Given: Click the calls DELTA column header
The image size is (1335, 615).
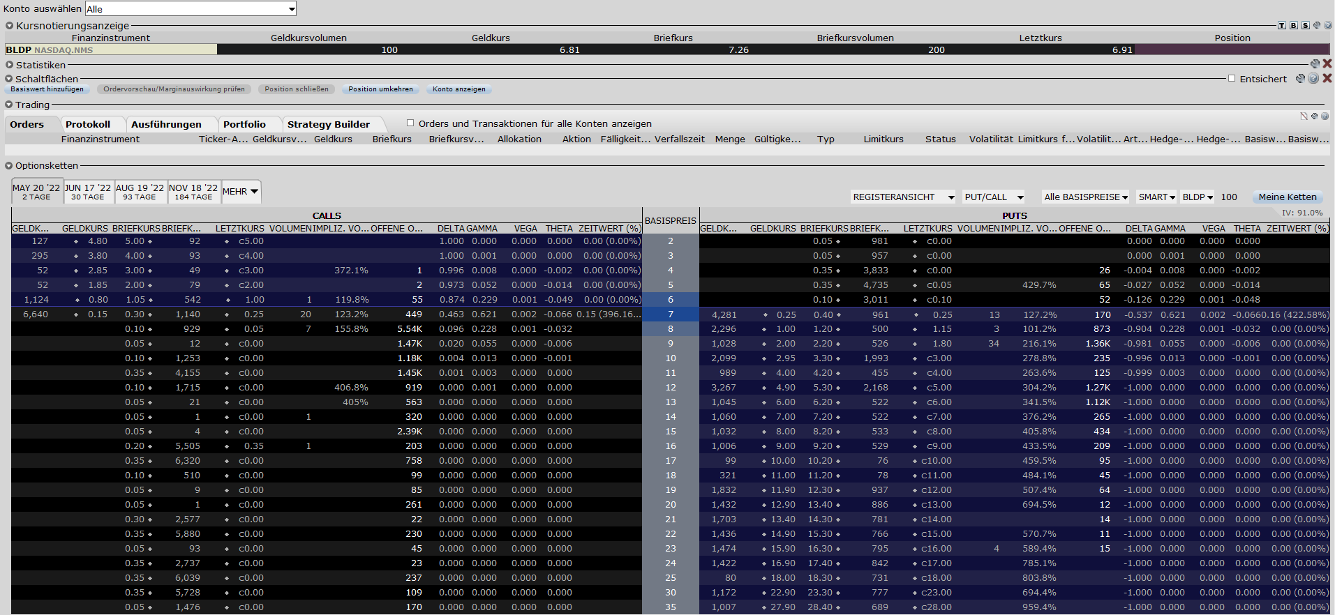Looking at the screenshot, I should [451, 229].
